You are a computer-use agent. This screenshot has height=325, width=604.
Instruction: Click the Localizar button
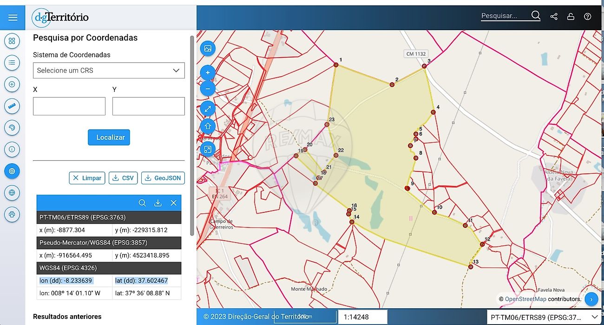click(x=111, y=137)
